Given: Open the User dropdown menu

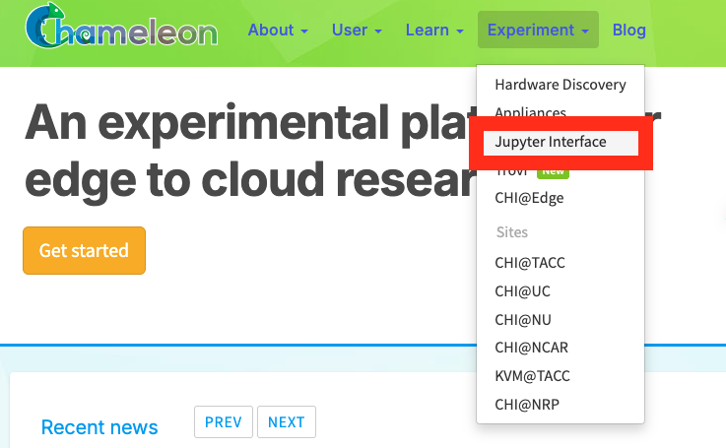Looking at the screenshot, I should pyautogui.click(x=357, y=31).
